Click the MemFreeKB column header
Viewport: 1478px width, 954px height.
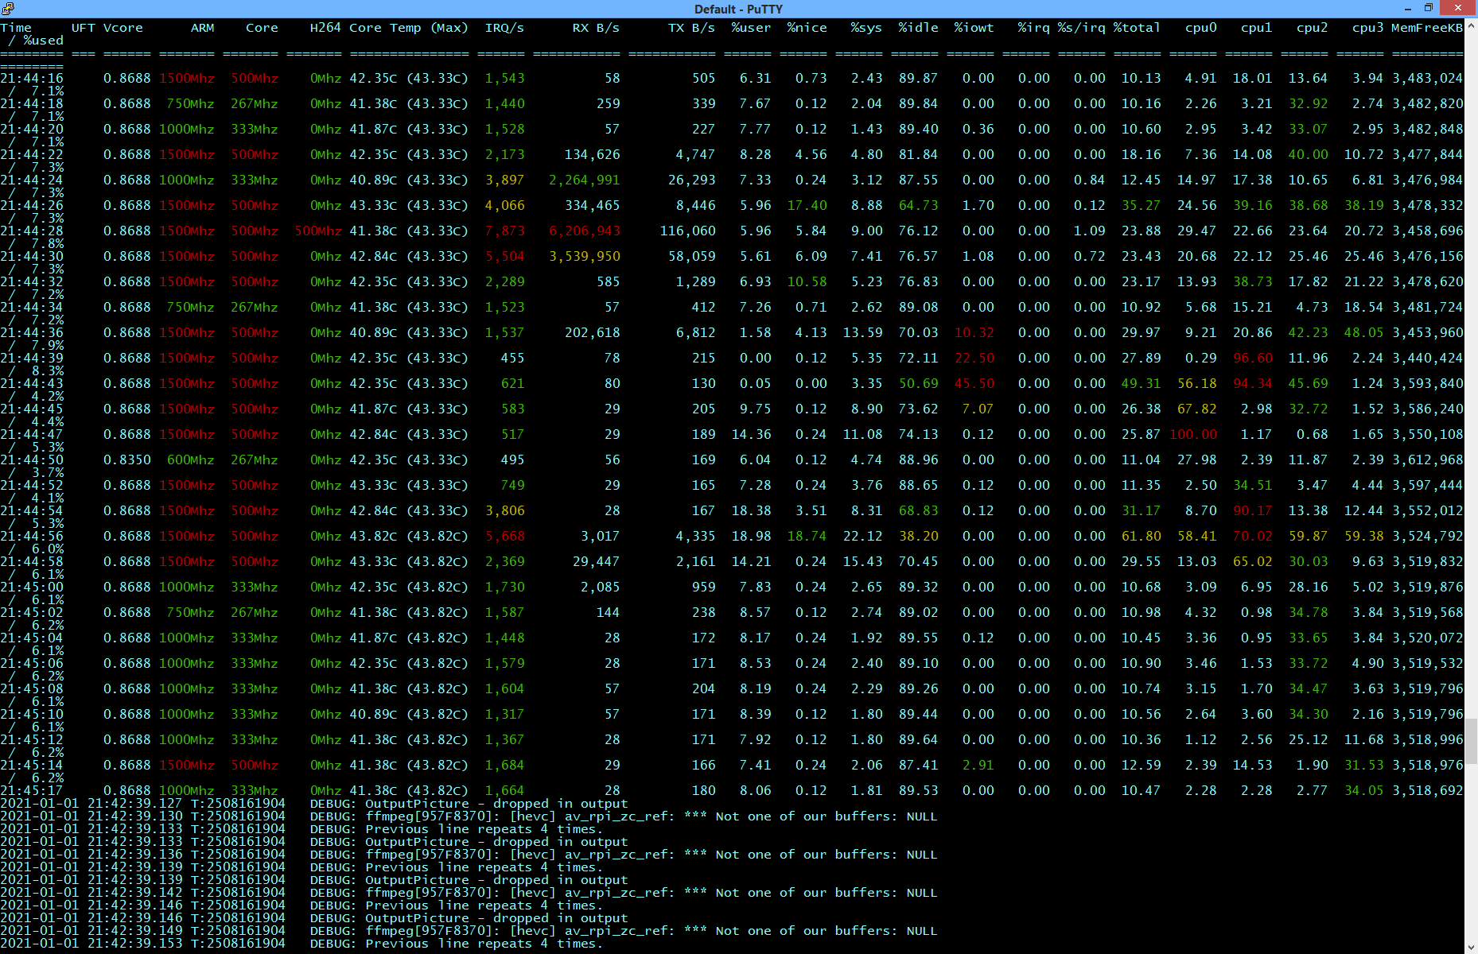point(1427,28)
